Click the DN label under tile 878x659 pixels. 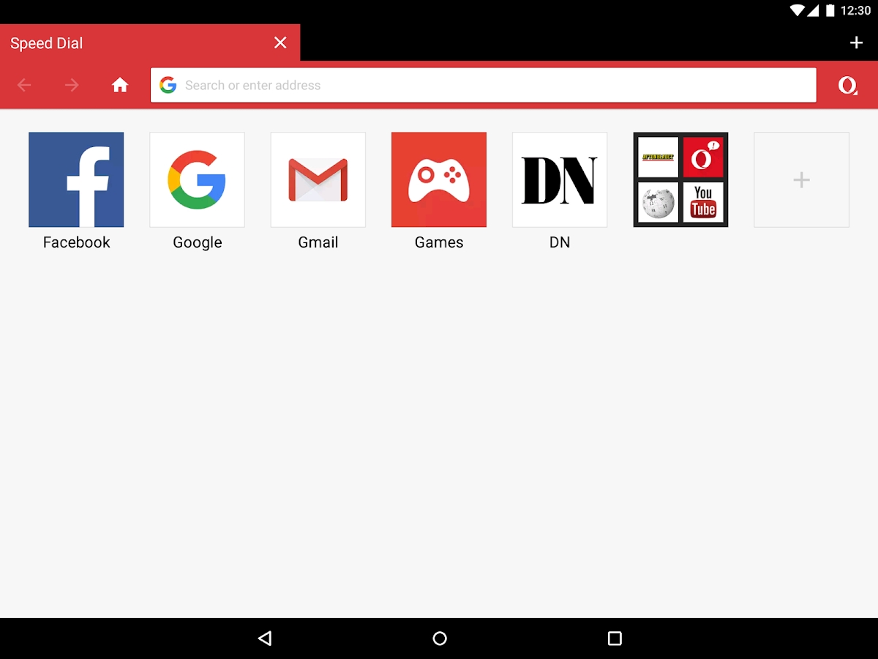click(x=560, y=242)
